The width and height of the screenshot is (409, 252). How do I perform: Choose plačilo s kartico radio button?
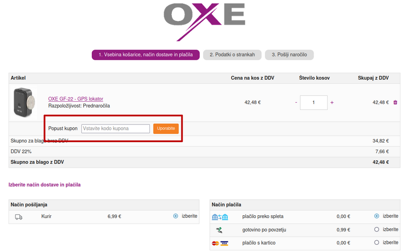tap(376, 243)
